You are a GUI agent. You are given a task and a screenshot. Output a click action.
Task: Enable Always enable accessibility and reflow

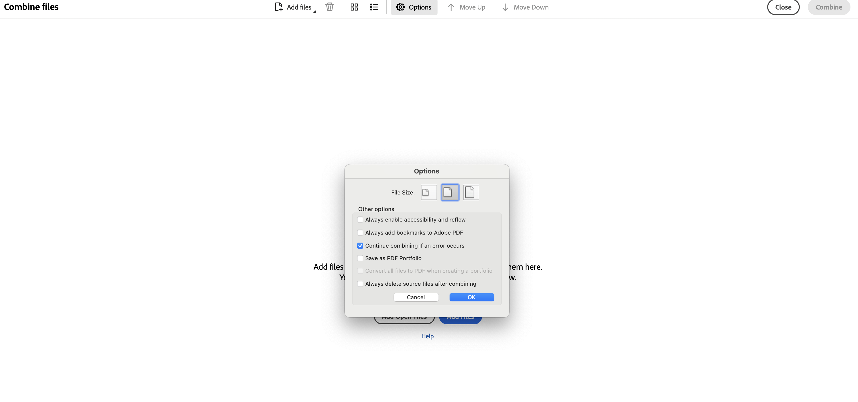pyautogui.click(x=361, y=220)
